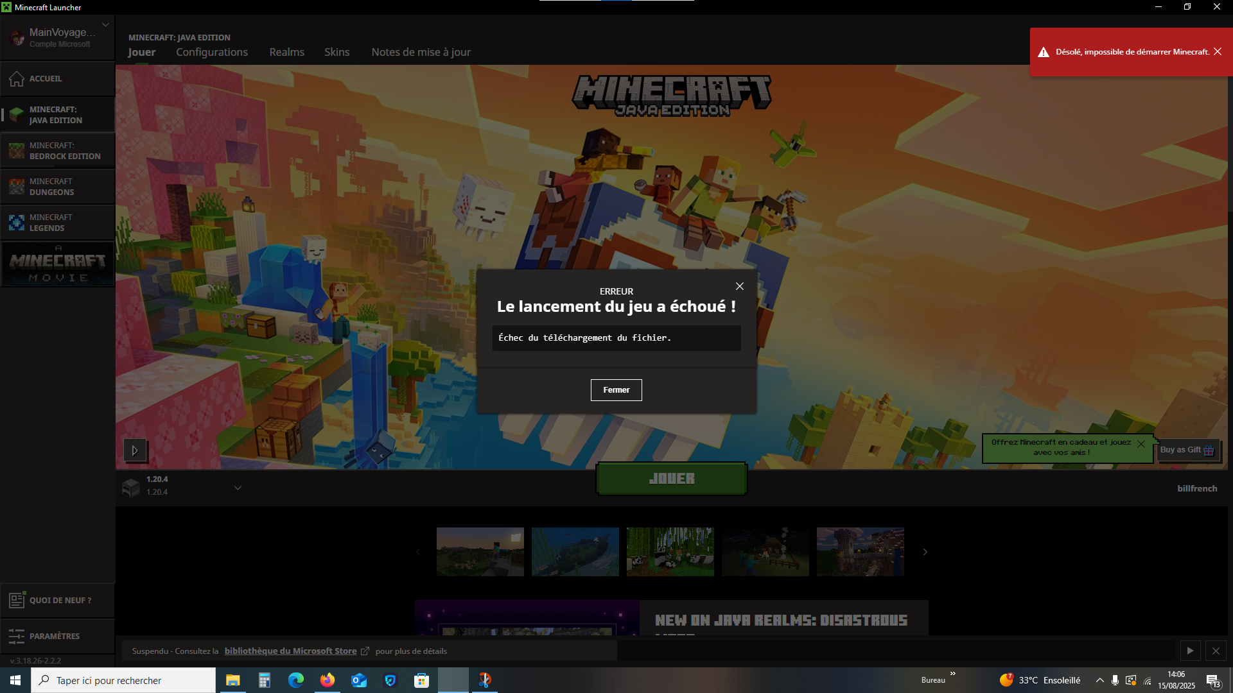Image resolution: width=1233 pixels, height=693 pixels.
Task: Cancel the suspended download bar
Action: [1216, 651]
